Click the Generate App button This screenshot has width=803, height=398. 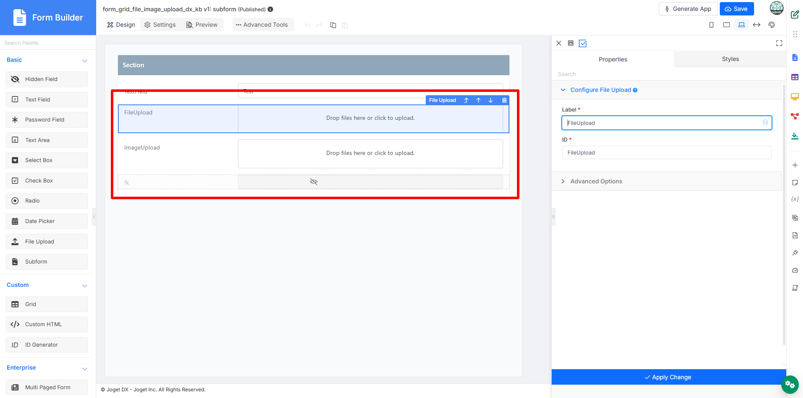[688, 9]
